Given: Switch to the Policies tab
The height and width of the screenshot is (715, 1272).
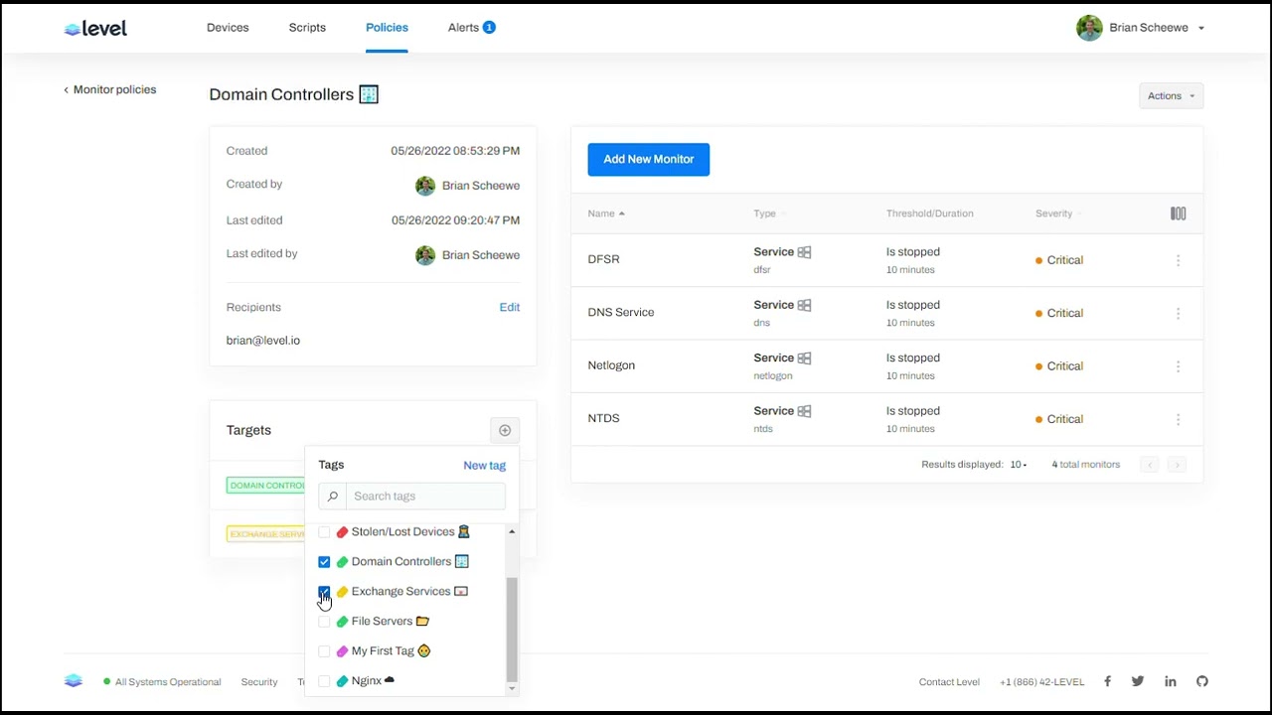Looking at the screenshot, I should [387, 28].
